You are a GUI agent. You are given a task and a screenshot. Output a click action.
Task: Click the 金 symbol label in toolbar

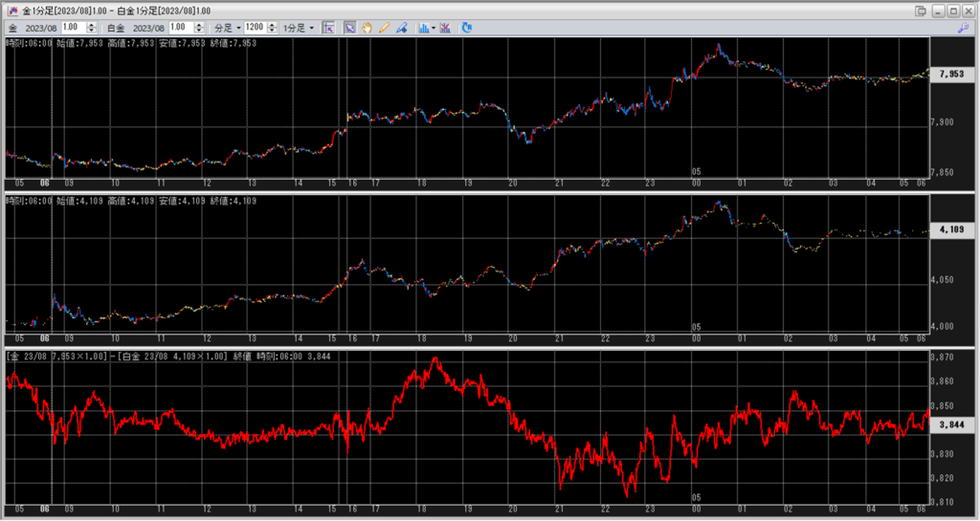point(11,28)
